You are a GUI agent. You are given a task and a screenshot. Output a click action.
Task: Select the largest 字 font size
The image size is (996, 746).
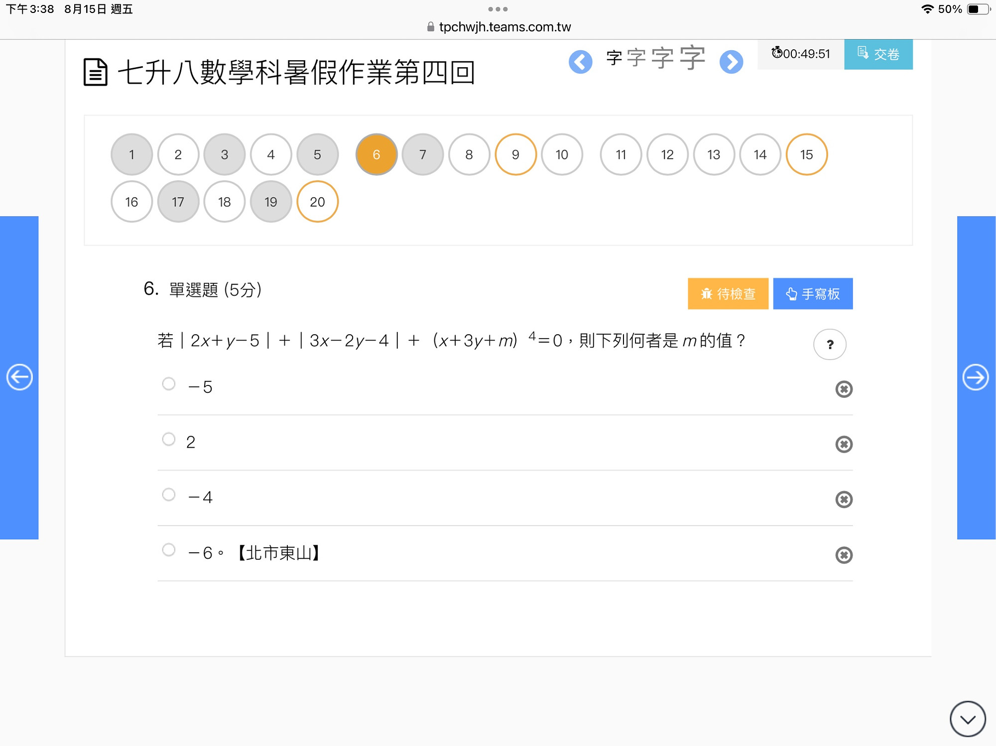(x=692, y=58)
